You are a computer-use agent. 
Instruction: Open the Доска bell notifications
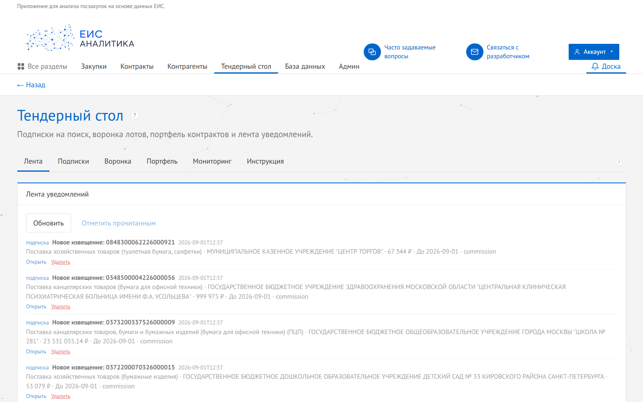coord(606,66)
